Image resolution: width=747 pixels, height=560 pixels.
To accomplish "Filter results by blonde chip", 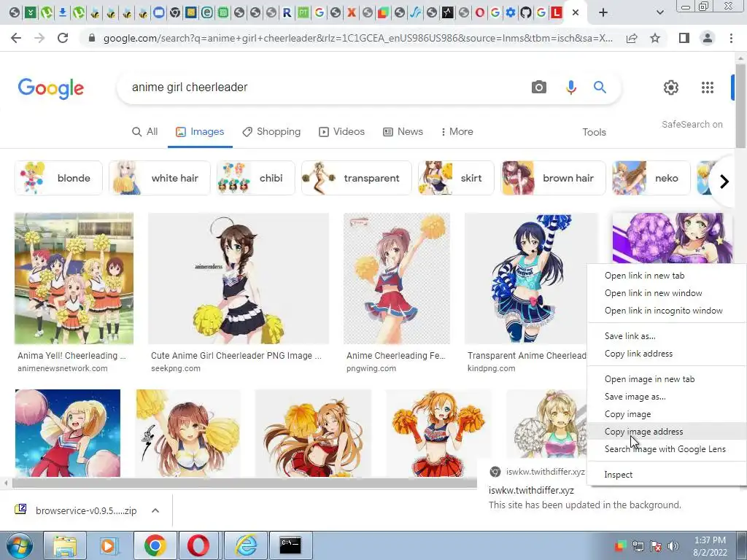I will click(58, 178).
